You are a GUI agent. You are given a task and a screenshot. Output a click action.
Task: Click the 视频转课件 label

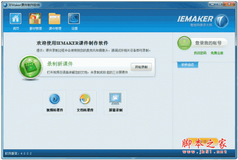coord(55,110)
